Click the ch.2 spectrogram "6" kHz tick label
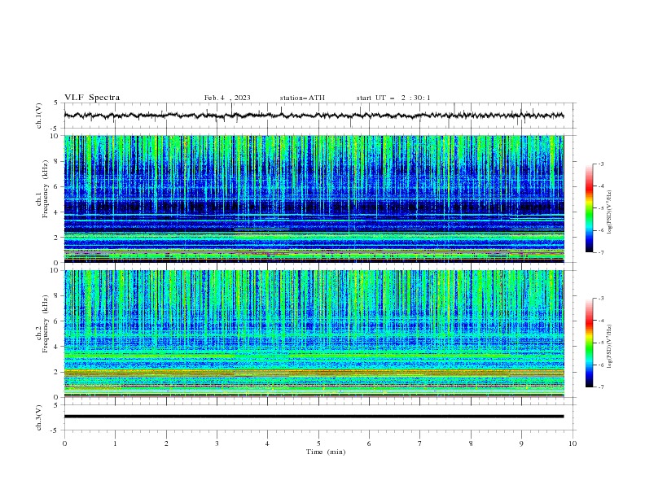645x498 pixels. [x=58, y=321]
